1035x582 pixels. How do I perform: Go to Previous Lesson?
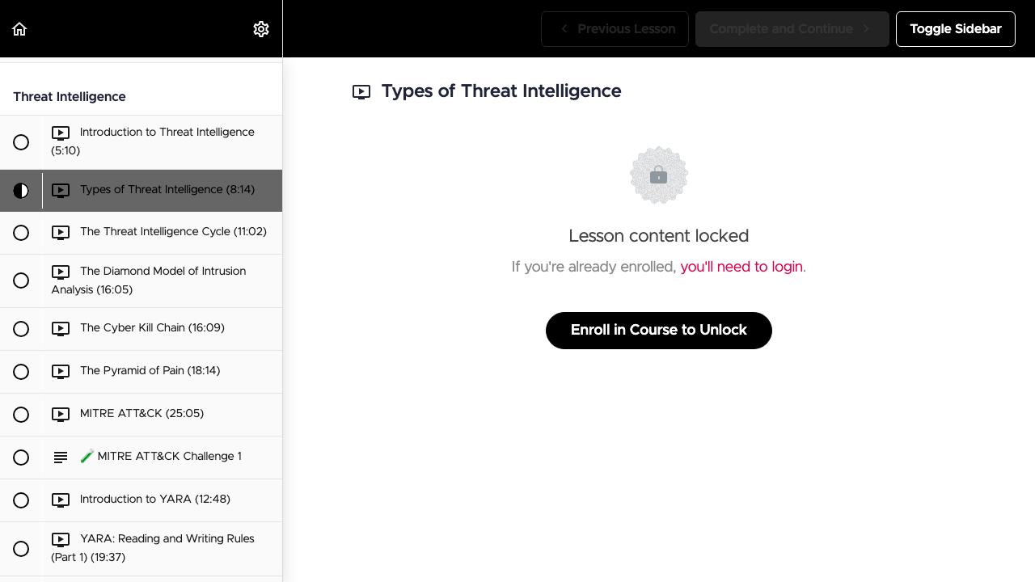(615, 29)
